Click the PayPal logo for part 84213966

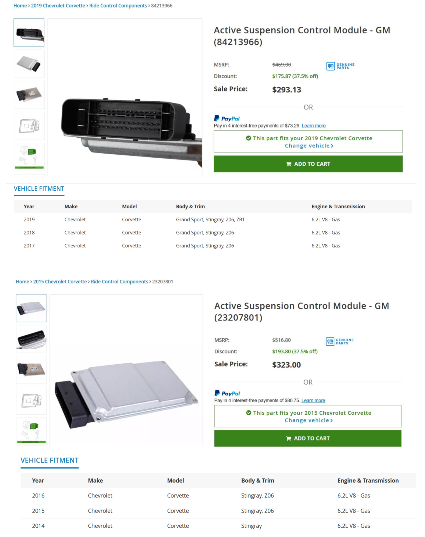226,118
